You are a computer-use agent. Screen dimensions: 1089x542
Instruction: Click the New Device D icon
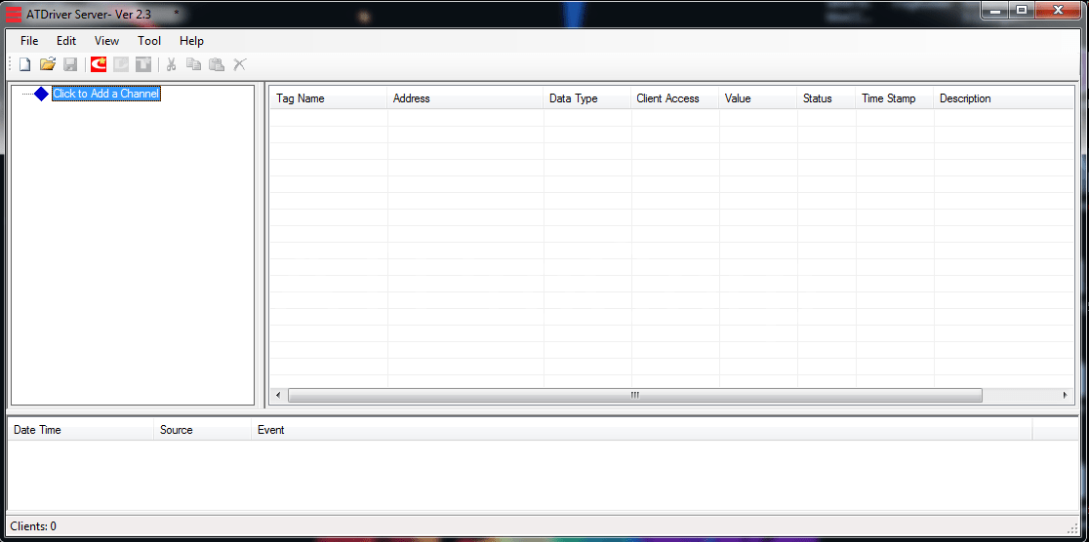121,64
